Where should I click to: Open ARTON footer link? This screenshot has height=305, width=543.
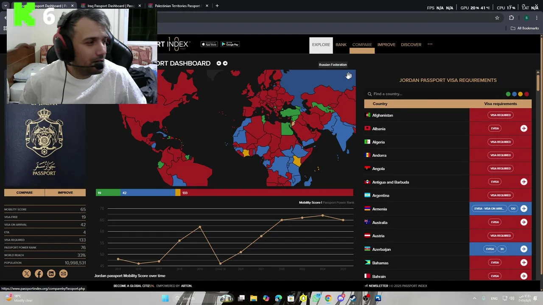click(186, 286)
